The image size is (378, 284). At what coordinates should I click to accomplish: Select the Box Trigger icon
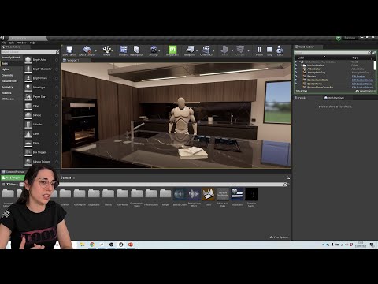pyautogui.click(x=28, y=152)
